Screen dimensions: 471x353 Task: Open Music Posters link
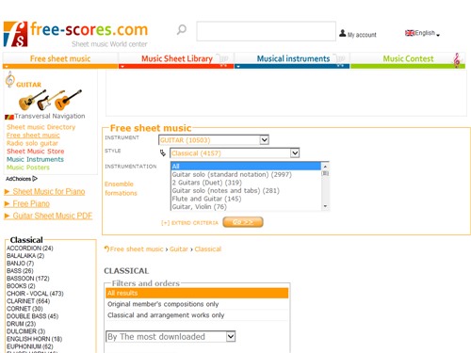28,168
